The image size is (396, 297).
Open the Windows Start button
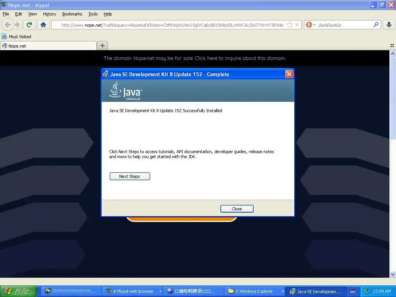[19, 291]
